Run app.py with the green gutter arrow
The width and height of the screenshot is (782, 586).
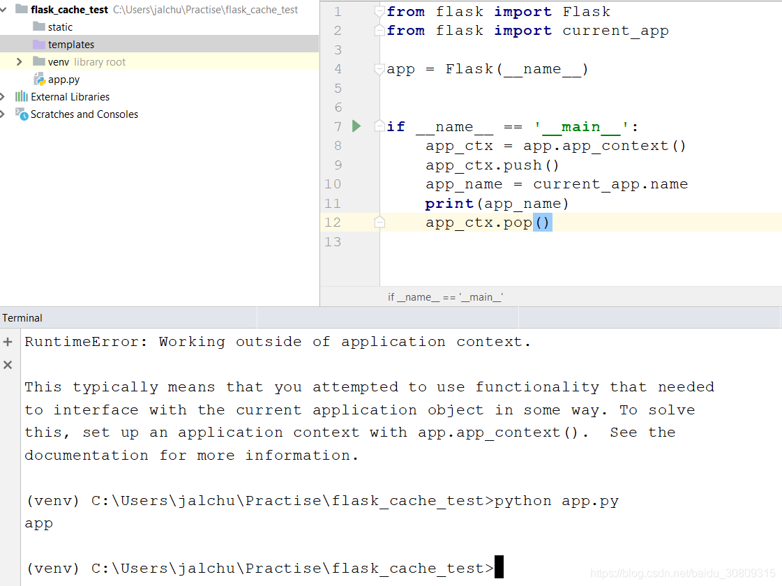pos(356,126)
